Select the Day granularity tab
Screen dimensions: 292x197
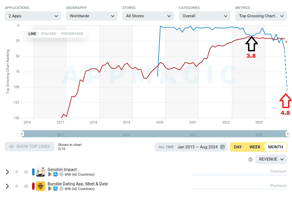238,147
